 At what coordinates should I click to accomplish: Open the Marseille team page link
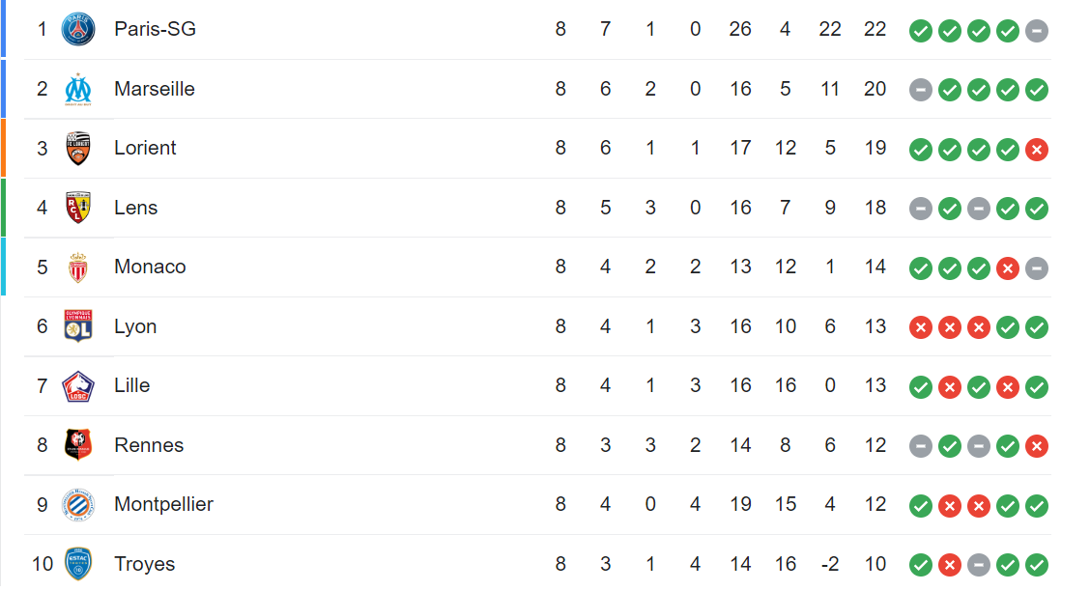point(155,89)
